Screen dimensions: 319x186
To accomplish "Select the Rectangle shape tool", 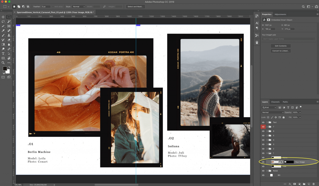I will point(3,58).
